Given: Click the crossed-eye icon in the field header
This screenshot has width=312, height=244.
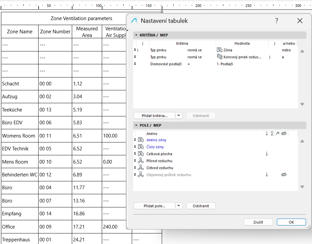Looking at the screenshot, I should point(284,133).
